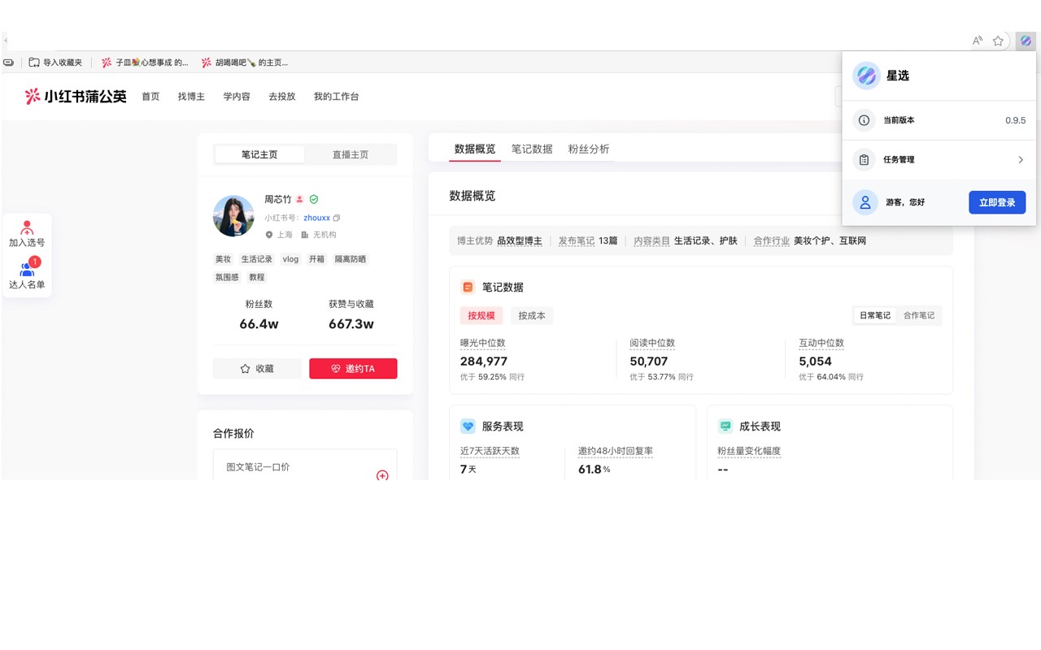This screenshot has width=1041, height=650.
Task: Click the 曝光中位数 label
Action: pos(483,343)
